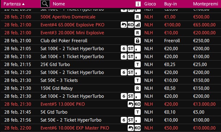This screenshot has width=221, height=132.
Task: Select the 5€ Gtd Turbo row
Action: (111, 112)
